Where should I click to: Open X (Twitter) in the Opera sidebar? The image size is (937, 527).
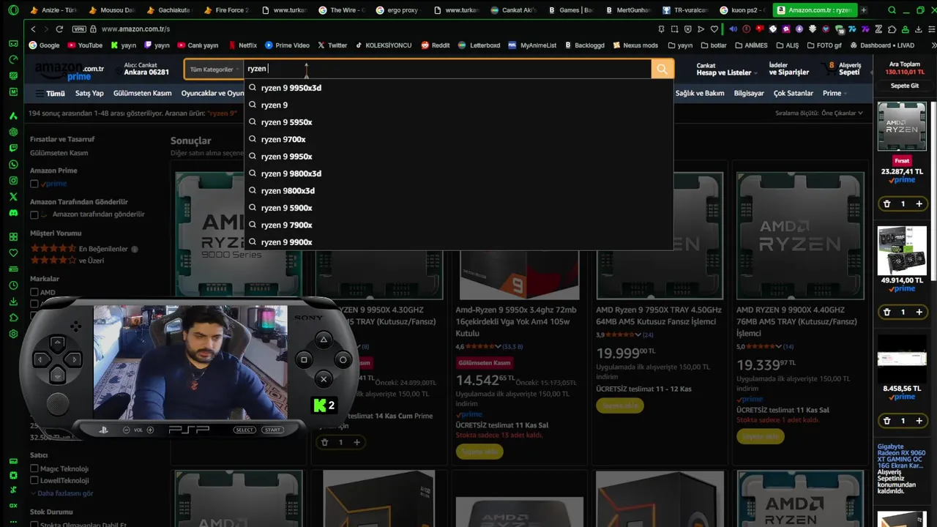click(13, 197)
